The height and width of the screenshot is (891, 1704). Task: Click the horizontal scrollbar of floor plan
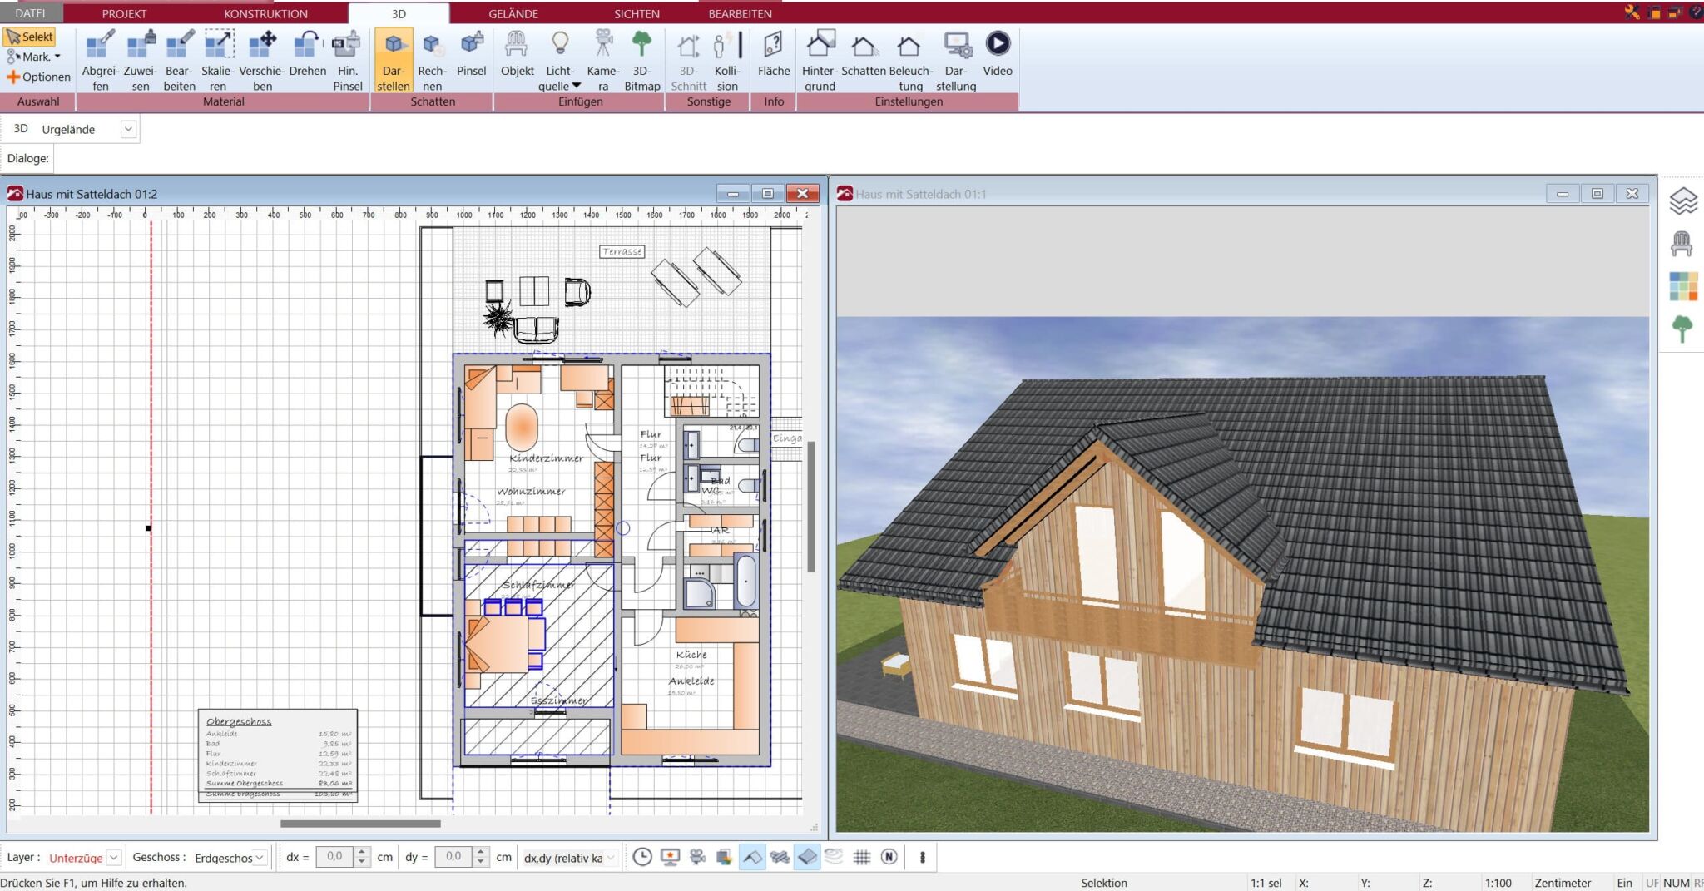click(x=360, y=824)
